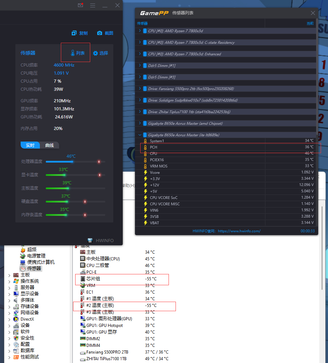The width and height of the screenshot is (328, 363).
Task: Open the mail notification icon
Action: 80,5
